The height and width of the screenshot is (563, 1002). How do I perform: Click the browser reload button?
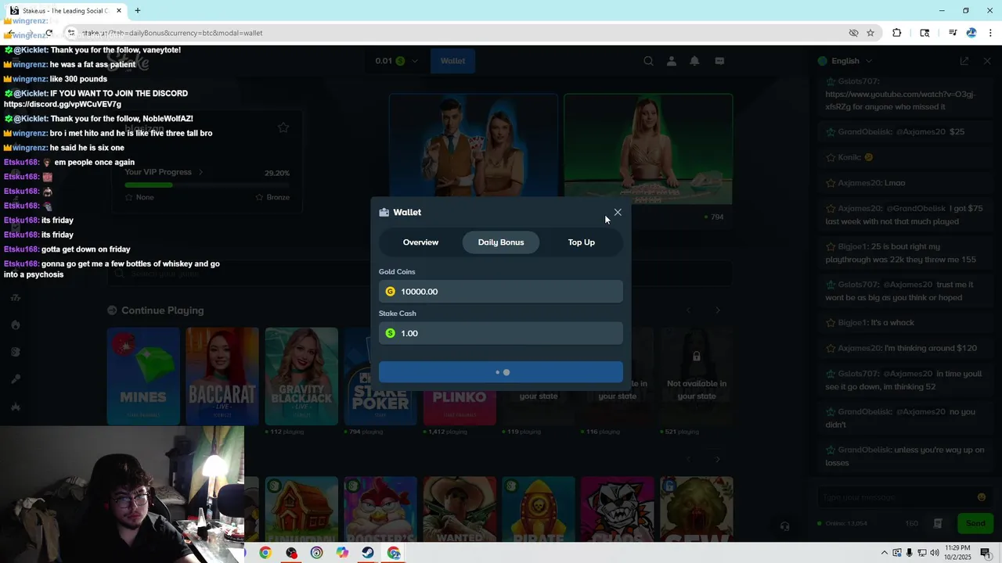(49, 33)
